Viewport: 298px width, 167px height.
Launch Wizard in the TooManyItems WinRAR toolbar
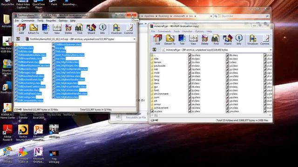click(x=91, y=29)
